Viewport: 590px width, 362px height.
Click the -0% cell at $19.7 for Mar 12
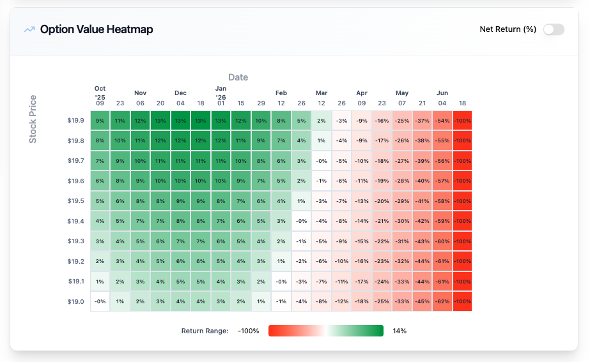click(x=322, y=160)
